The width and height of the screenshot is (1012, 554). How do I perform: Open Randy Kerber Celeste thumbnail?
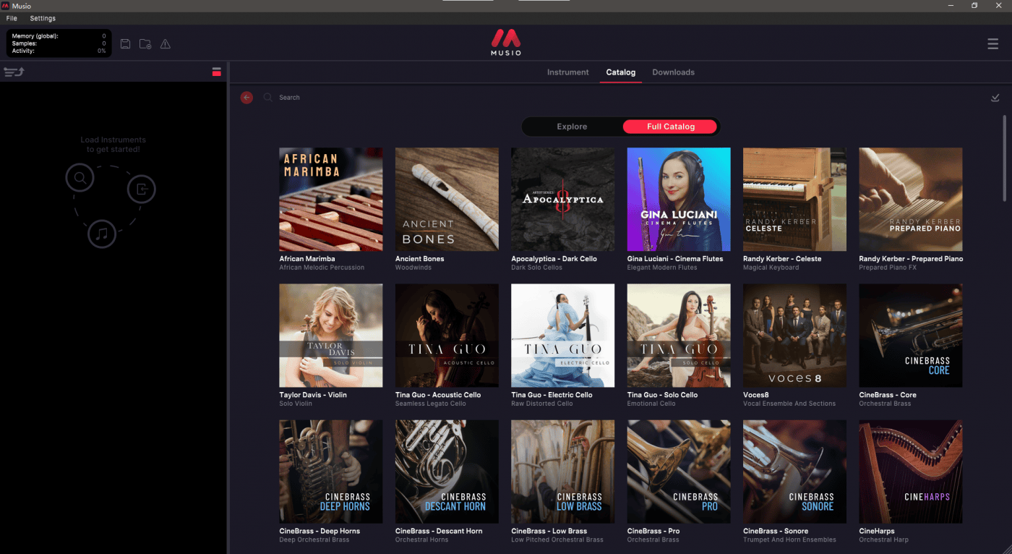794,200
